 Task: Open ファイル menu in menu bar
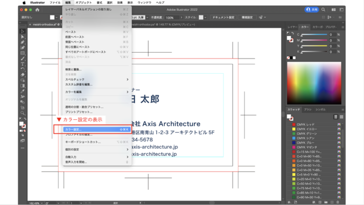click(55, 2)
